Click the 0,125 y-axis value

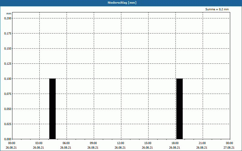[x=8, y=63]
